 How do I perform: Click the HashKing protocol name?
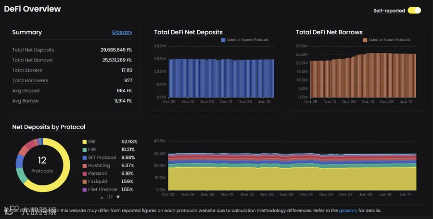[x=99, y=166]
